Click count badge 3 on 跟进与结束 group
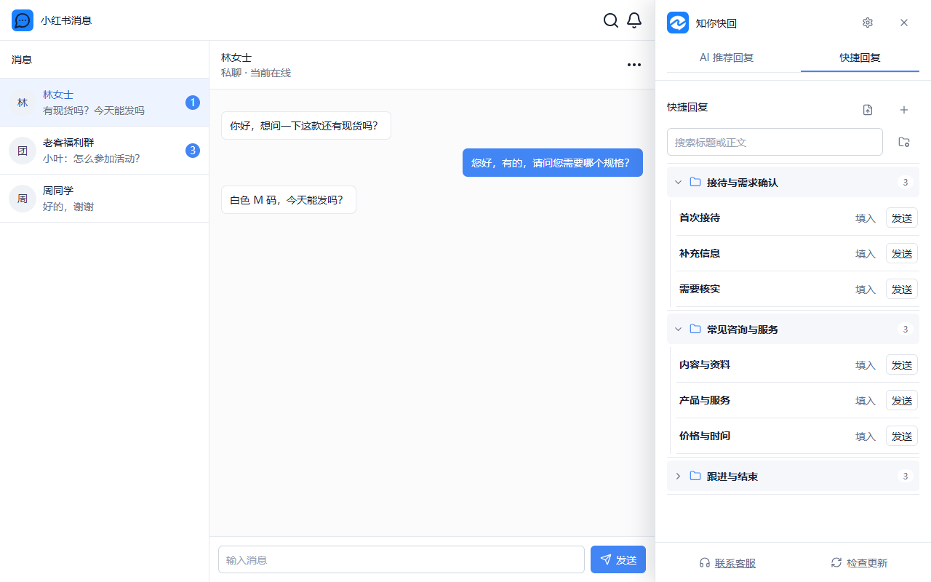 pos(906,476)
